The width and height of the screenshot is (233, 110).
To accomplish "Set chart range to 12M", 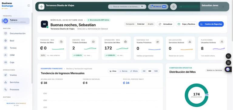I will click(156, 71).
